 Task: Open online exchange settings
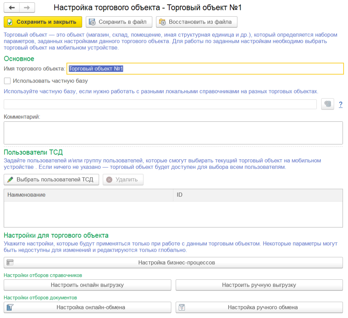click(87, 307)
